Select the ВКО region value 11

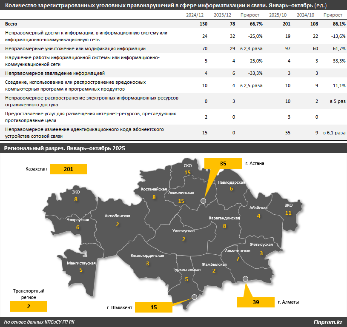[288, 213]
